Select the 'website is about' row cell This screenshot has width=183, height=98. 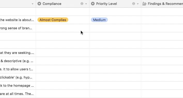18,20
